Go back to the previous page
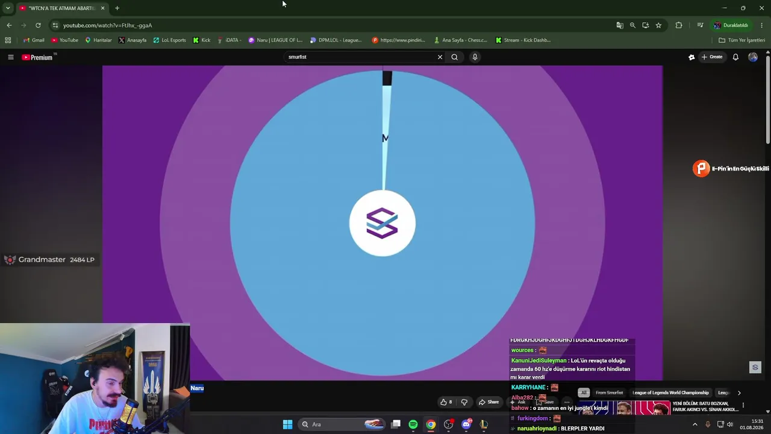Viewport: 771px width, 434px height. (x=9, y=25)
